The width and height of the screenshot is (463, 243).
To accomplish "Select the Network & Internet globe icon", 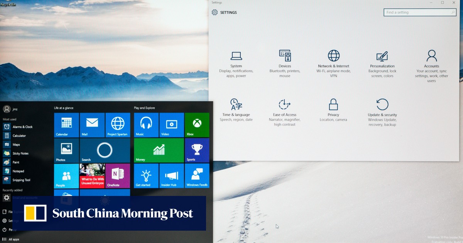I will click(x=334, y=56).
